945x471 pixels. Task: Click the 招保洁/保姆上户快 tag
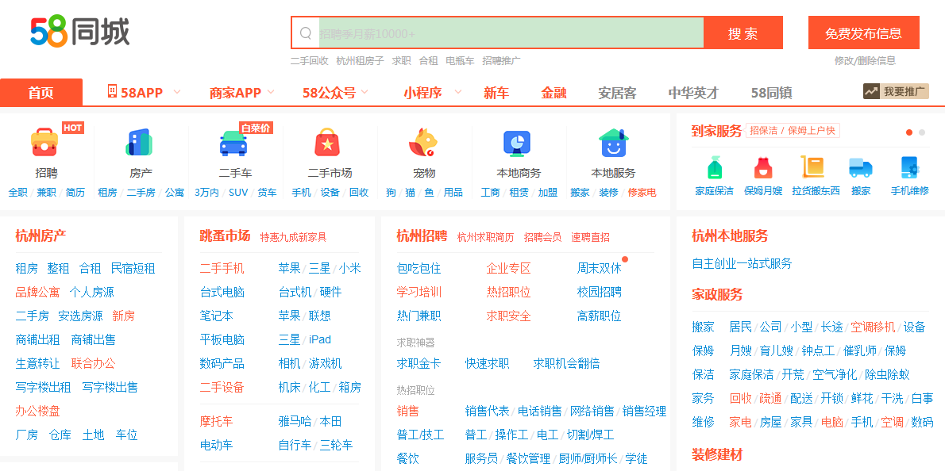pyautogui.click(x=793, y=131)
